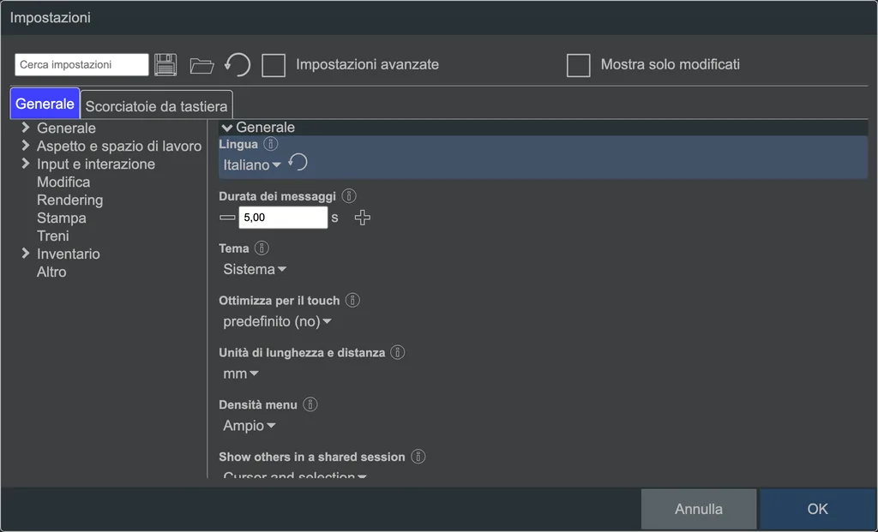Open the Italiano language dropdown

252,165
